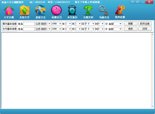Open male birth hour 子 0 dropdown

pyautogui.click(x=90, y=24)
